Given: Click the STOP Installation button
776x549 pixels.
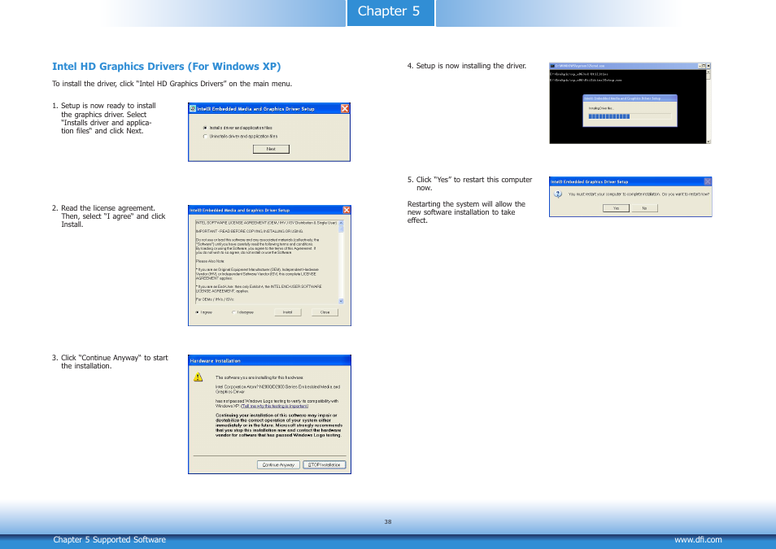Looking at the screenshot, I should tap(325, 465).
